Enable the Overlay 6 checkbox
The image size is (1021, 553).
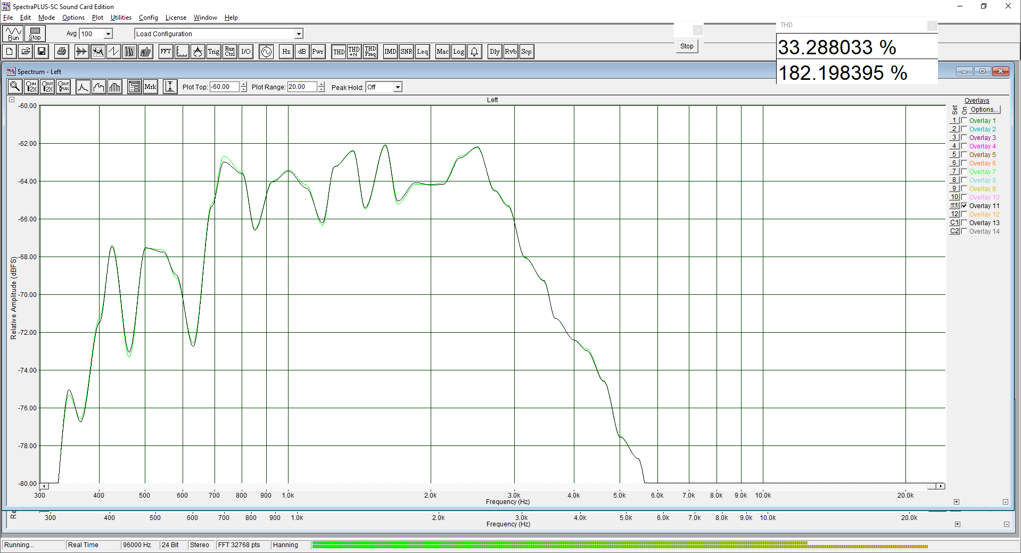(964, 163)
